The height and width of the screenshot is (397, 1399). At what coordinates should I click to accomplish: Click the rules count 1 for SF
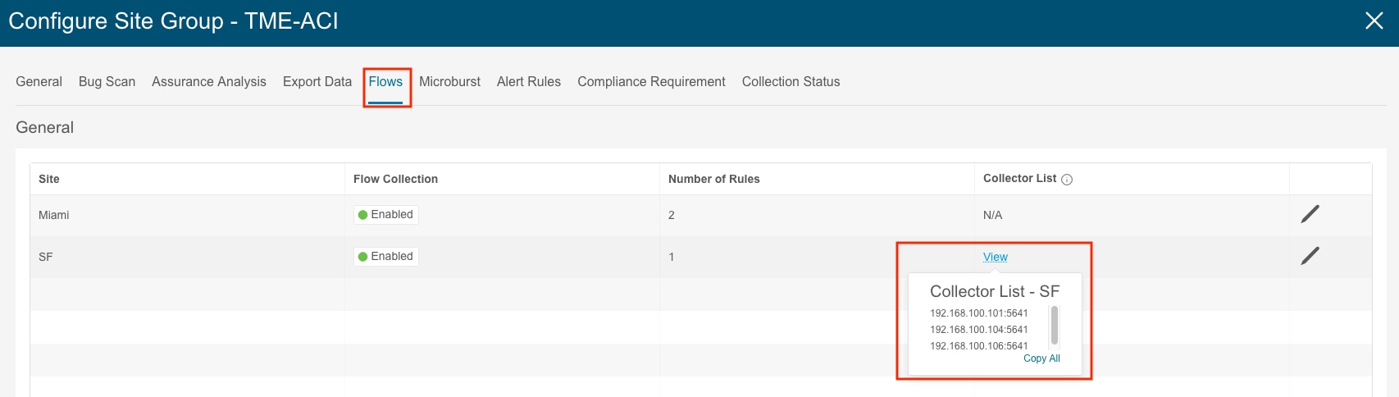[672, 257]
